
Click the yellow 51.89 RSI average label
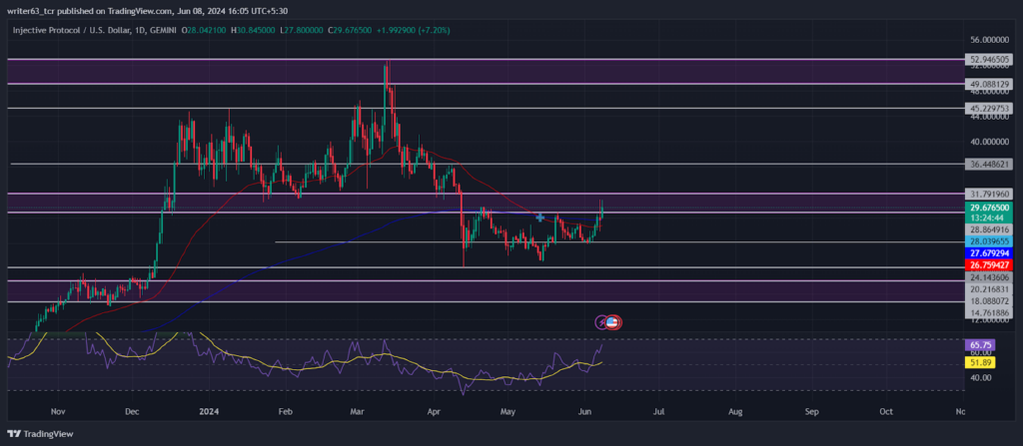[x=981, y=364]
